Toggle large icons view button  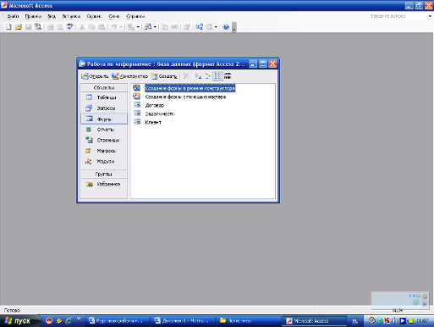[198, 76]
